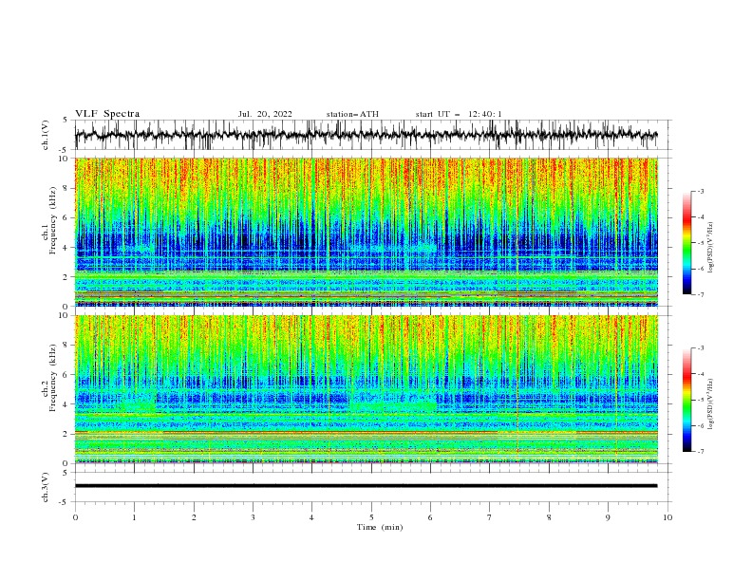The image size is (752, 581).
Task: Click the ch.2 spectrogram colorbar
Action: pyautogui.click(x=686, y=400)
